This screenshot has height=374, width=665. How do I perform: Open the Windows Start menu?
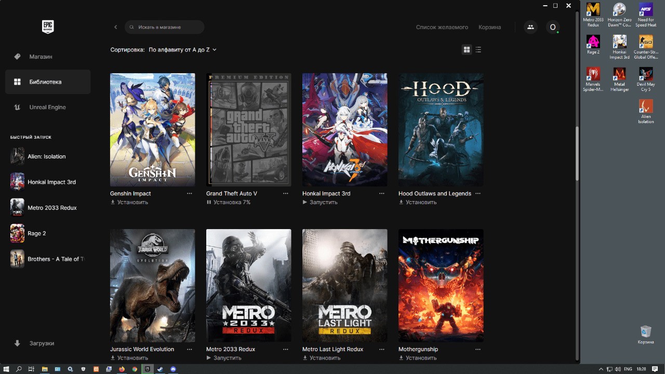(6, 369)
